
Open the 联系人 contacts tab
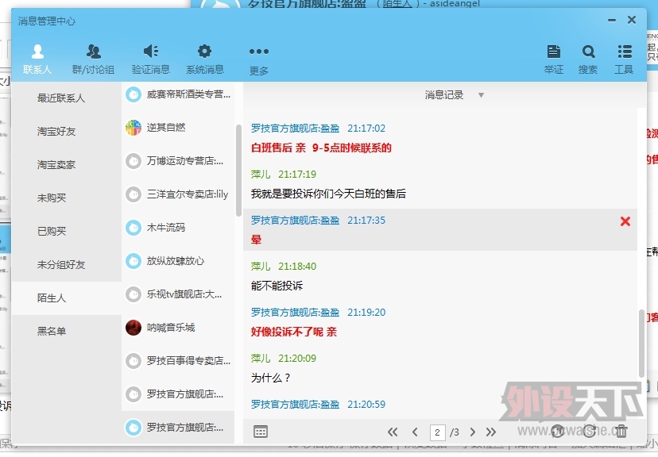pyautogui.click(x=37, y=59)
